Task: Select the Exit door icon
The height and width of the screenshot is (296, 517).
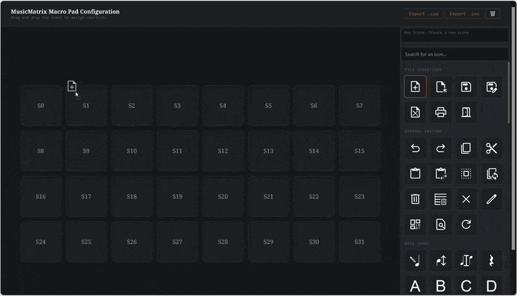Action: pyautogui.click(x=466, y=112)
